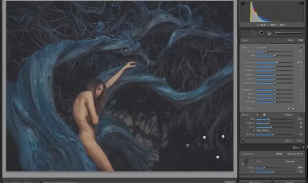The image size is (308, 183).
Task: Switch Mask mode to Edit
Action: tap(300, 40)
